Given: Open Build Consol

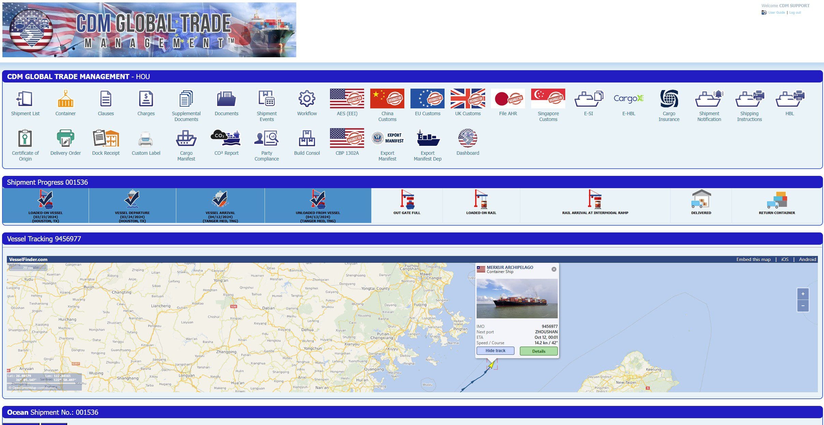Looking at the screenshot, I should 307,138.
